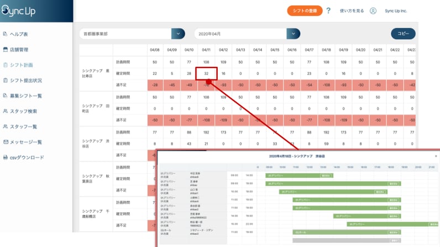This screenshot has height=247, width=440.
Task: Click the Sync Up logo
Action: point(19,10)
